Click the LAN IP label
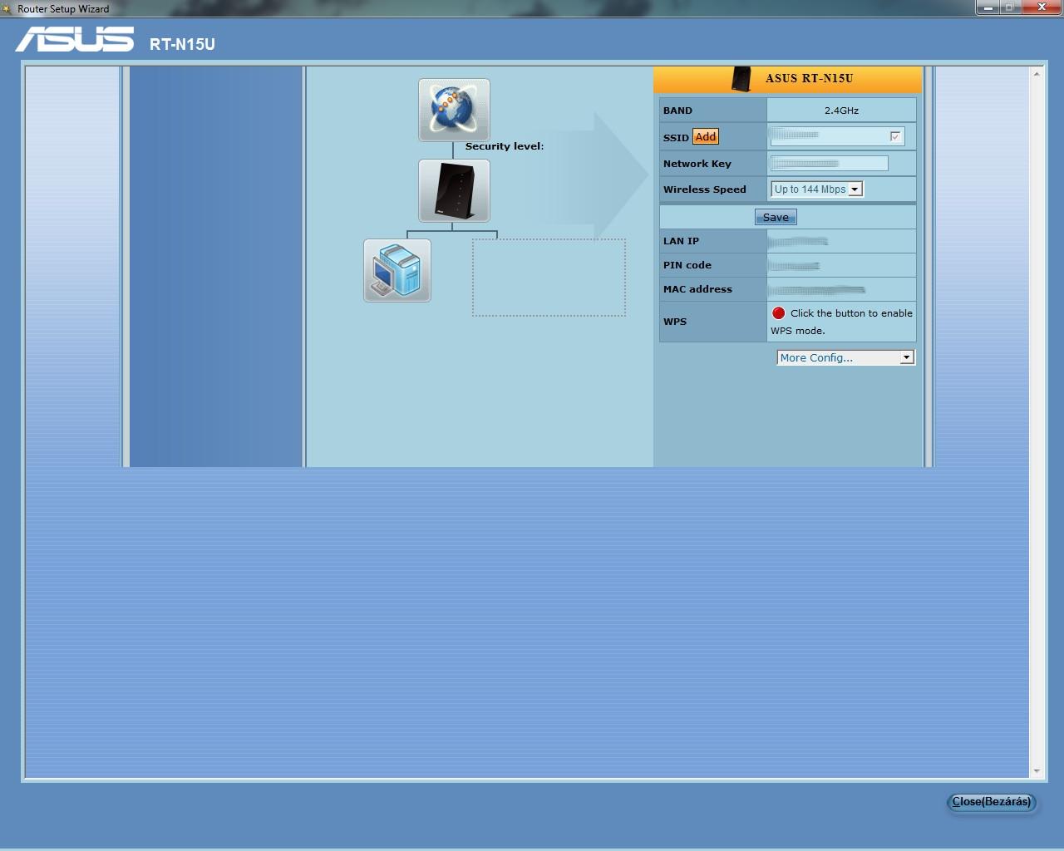 point(681,241)
